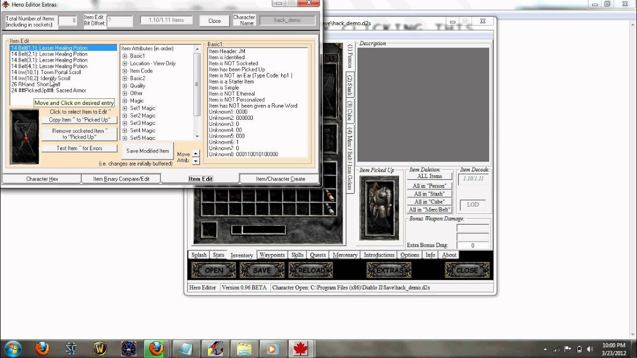The height and width of the screenshot is (358, 637).
Task: Expand the Basic1 attribute node
Action: tap(125, 56)
